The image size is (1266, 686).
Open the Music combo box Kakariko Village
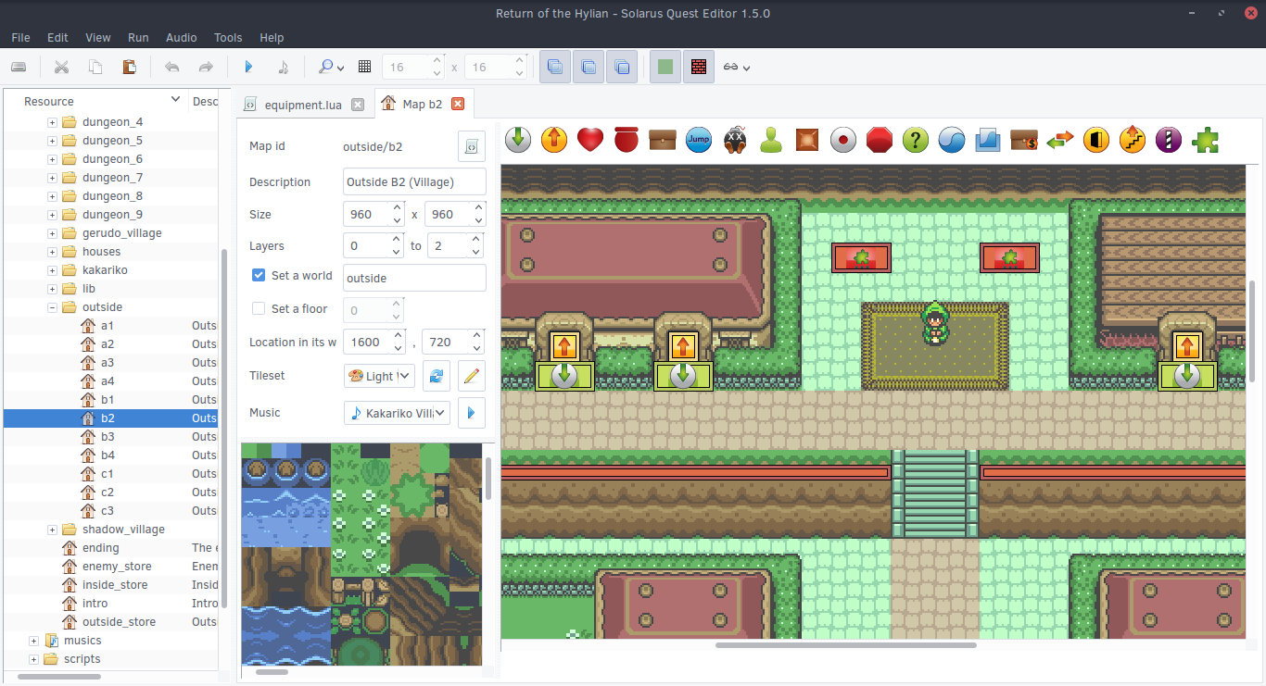pos(397,413)
